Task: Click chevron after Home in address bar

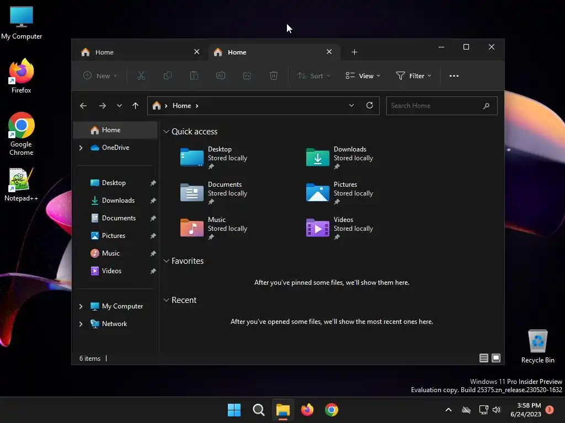Action: click(197, 106)
